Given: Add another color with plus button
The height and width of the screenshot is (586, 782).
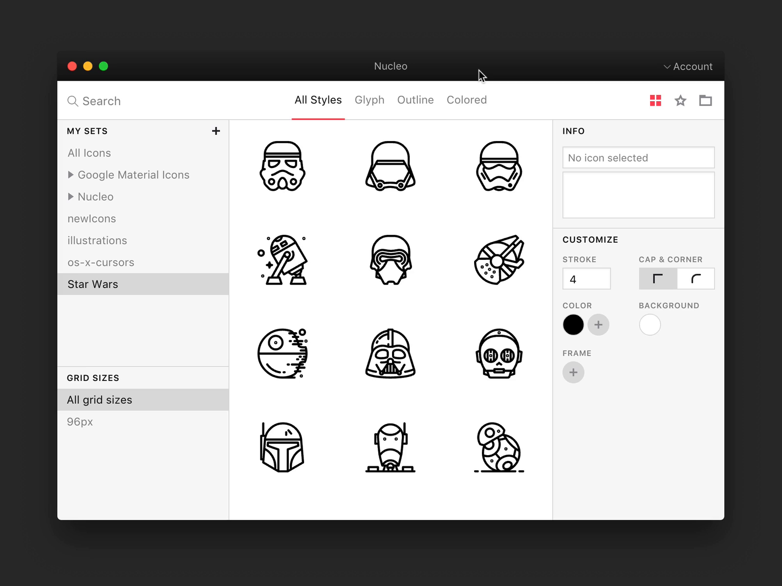Looking at the screenshot, I should coord(598,325).
